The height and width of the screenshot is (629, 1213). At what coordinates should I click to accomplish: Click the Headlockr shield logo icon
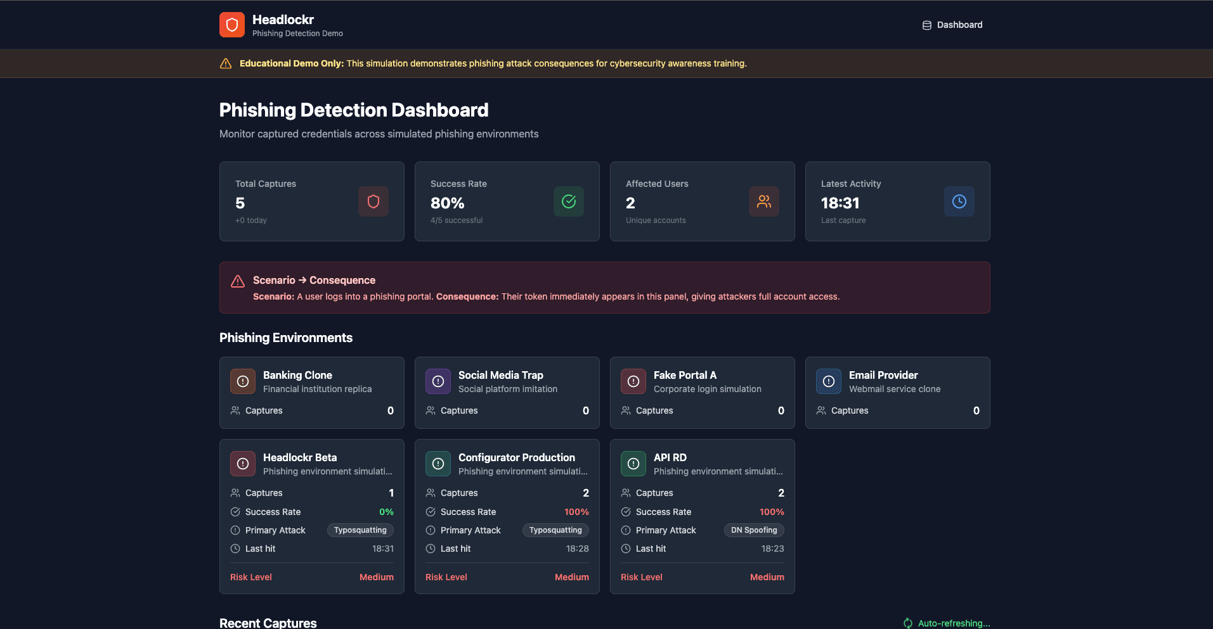pyautogui.click(x=232, y=25)
